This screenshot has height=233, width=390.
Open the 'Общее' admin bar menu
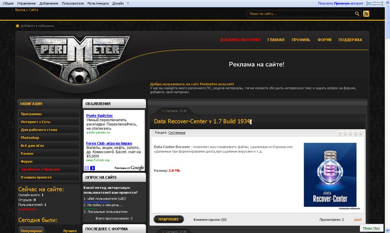pyautogui.click(x=8, y=3)
